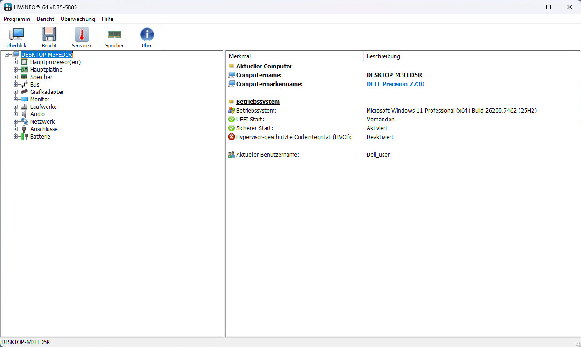Expand the Audio tree node

click(16, 114)
